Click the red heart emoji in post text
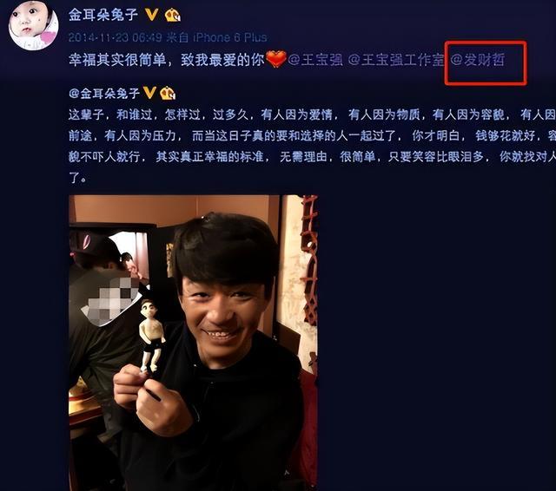The height and width of the screenshot is (491, 556). 276,59
